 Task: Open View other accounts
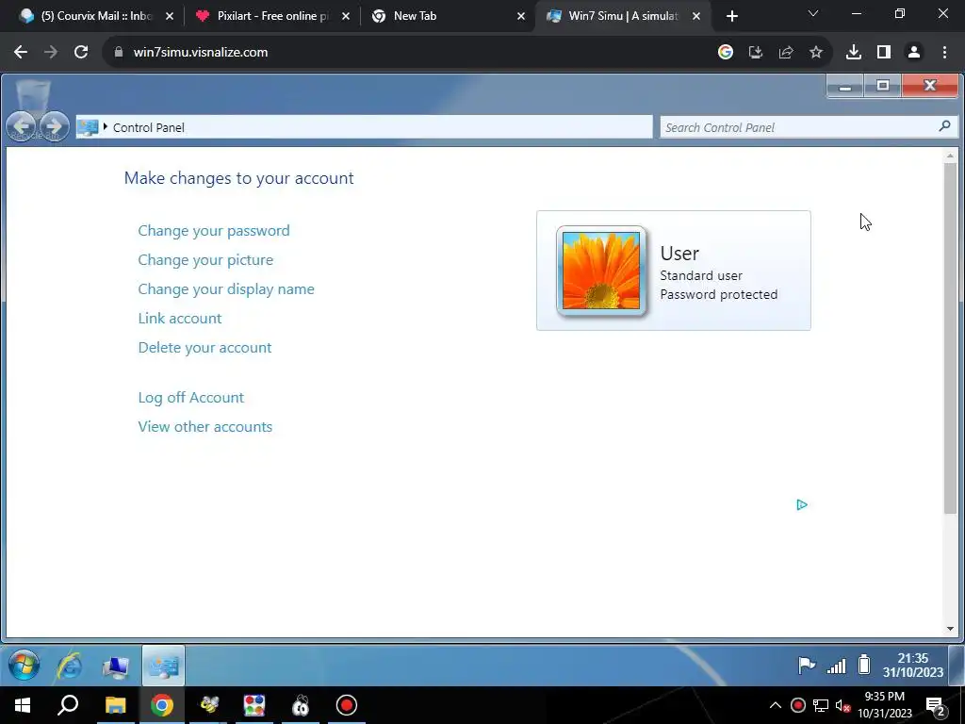point(204,427)
